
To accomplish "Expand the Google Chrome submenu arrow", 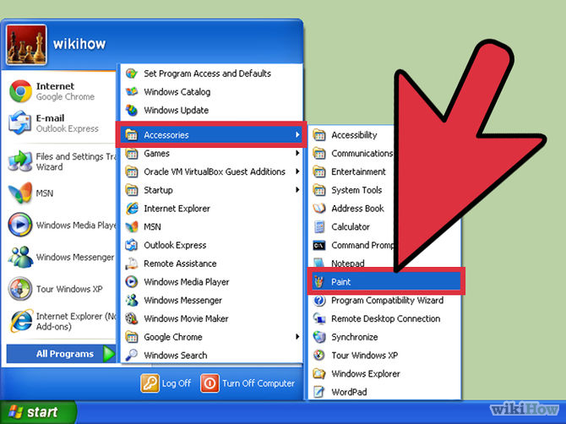I will (x=297, y=337).
